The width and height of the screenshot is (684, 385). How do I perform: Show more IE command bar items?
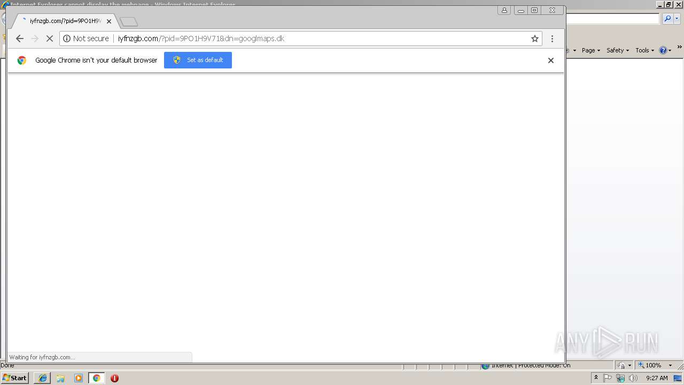[x=680, y=48]
